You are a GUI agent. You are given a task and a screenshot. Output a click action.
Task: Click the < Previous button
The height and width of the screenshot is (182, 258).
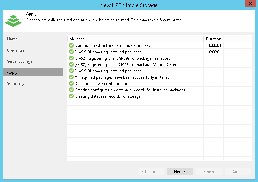tap(151, 172)
